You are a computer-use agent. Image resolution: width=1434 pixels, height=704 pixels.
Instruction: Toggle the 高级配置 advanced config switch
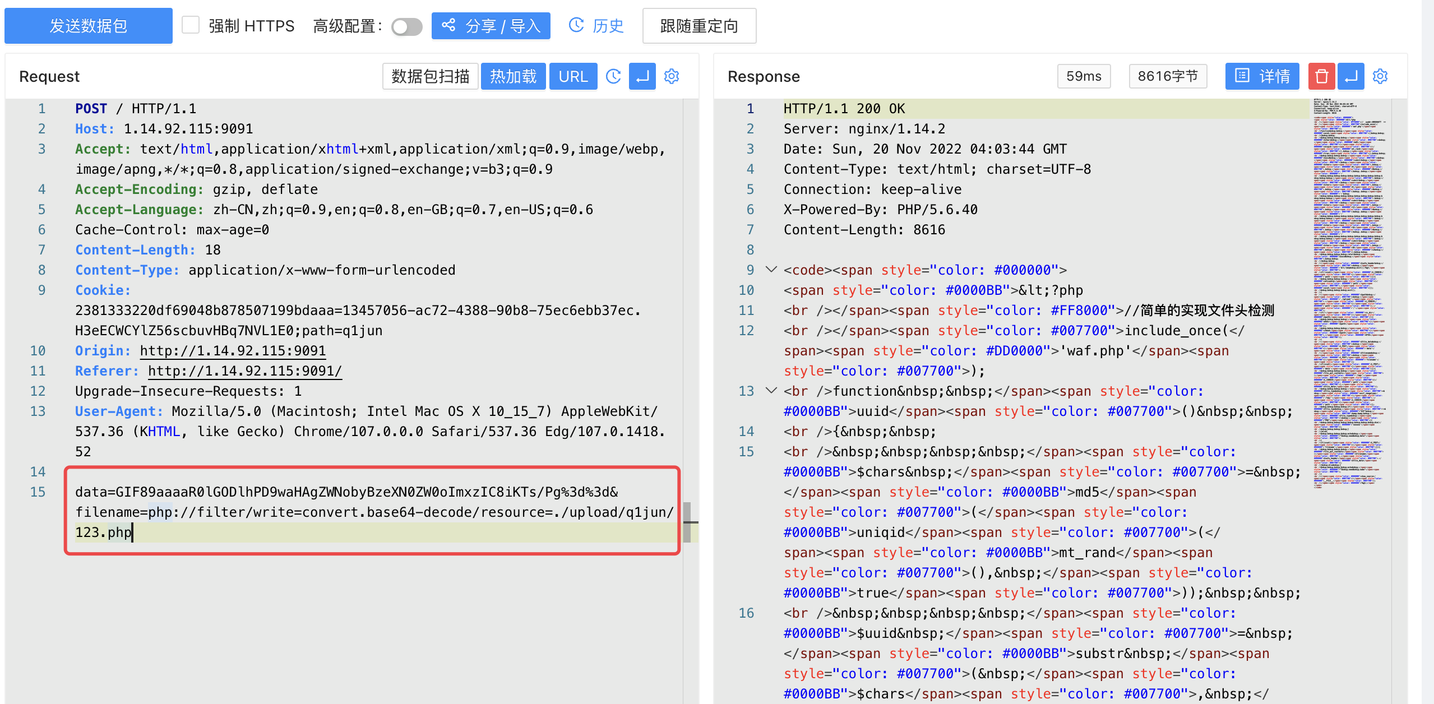coord(406,26)
